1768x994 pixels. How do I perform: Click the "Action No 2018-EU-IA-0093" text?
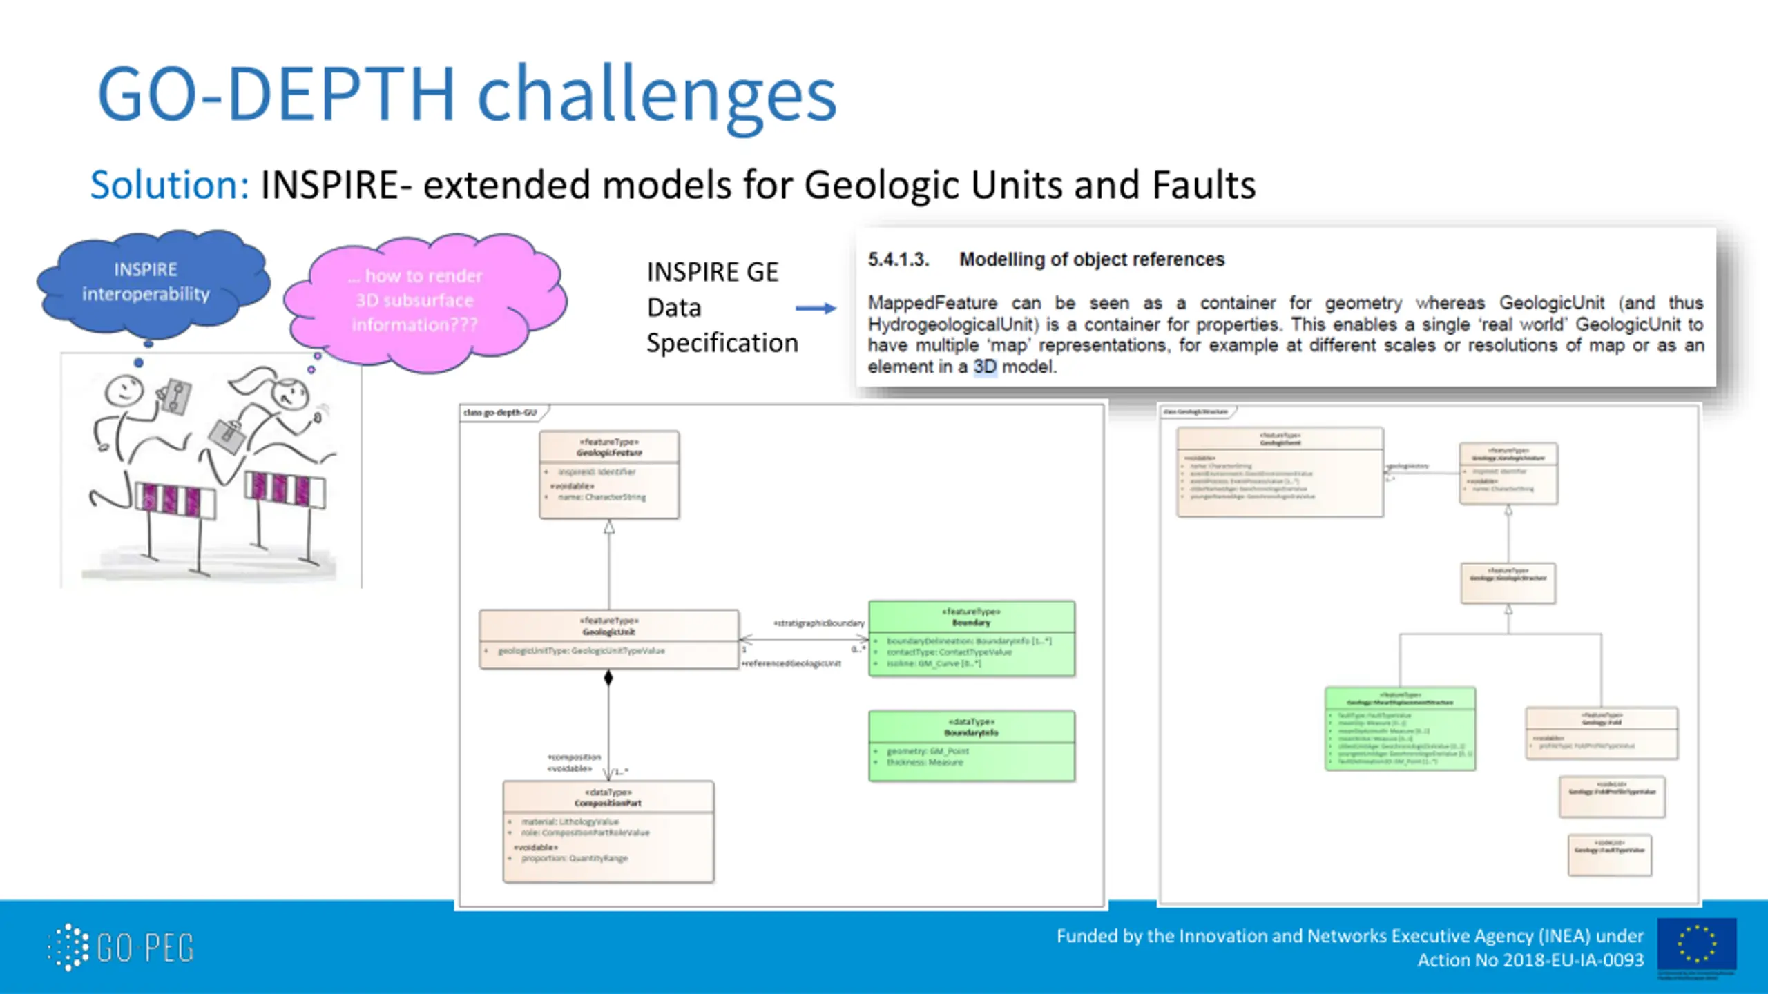(1530, 960)
